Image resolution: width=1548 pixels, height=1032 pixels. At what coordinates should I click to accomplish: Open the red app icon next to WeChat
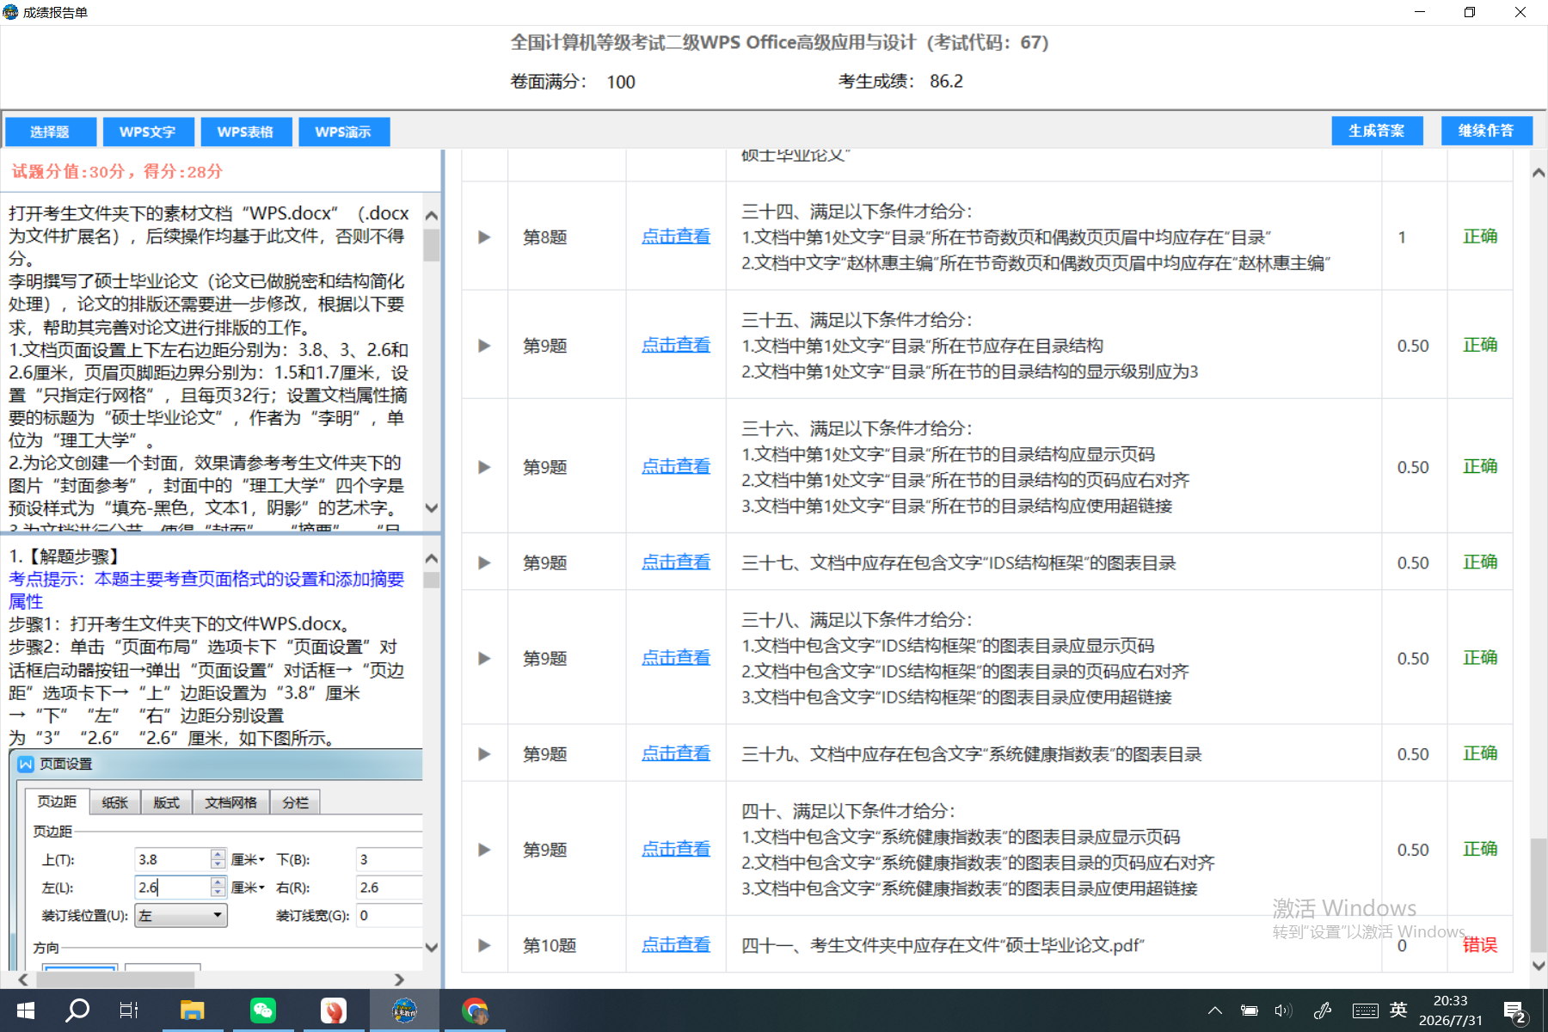[334, 1010]
